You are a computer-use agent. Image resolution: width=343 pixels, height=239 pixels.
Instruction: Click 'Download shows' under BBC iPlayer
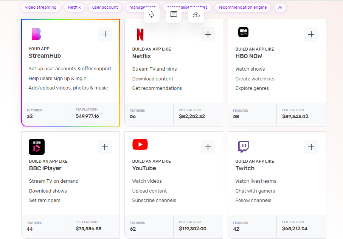(48, 191)
